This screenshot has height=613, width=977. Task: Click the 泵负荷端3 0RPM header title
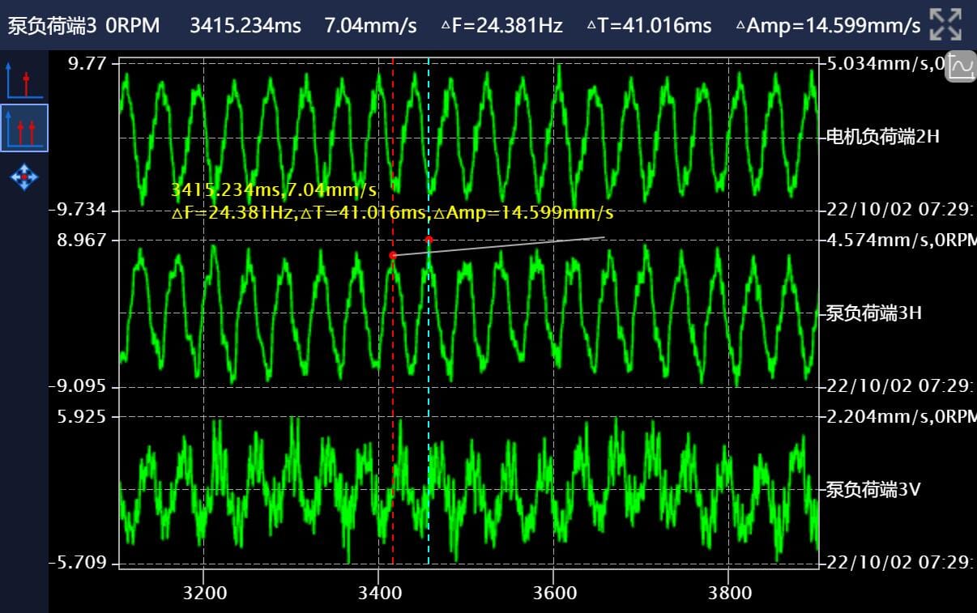click(83, 26)
